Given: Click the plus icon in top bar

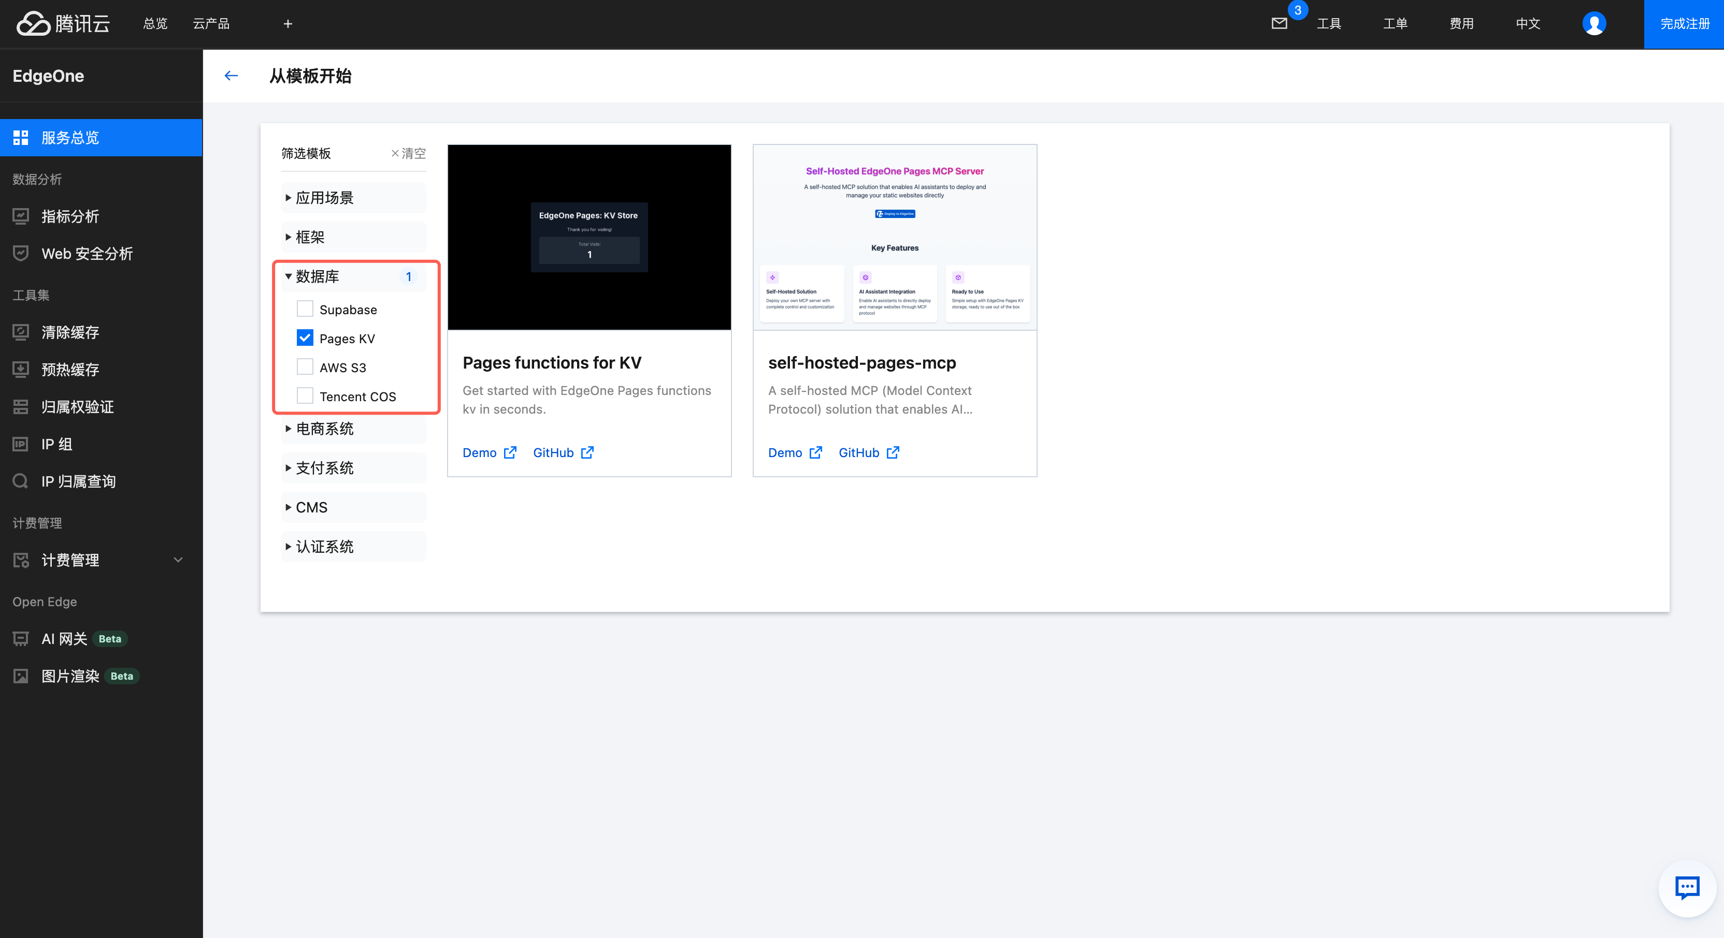Looking at the screenshot, I should pos(288,23).
